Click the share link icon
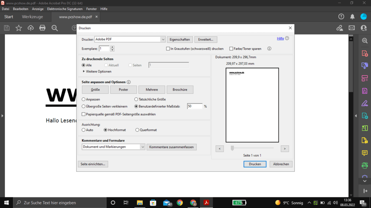Viewport: 371px width, 208px height. click(x=340, y=28)
